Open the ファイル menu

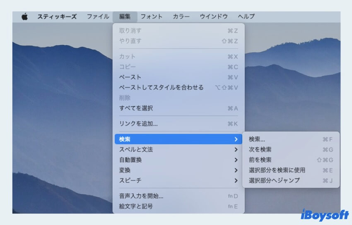point(98,17)
